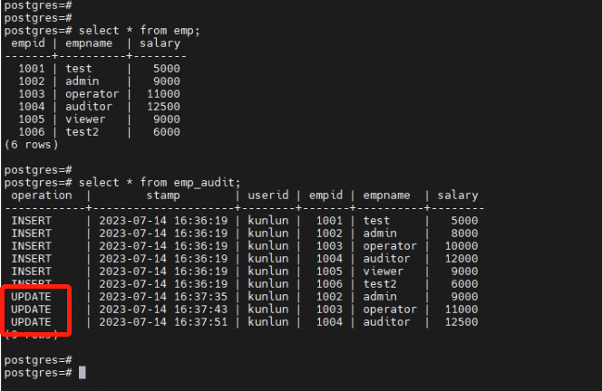Click the '(6 rows)' result text
The image size is (602, 391).
pos(31,144)
